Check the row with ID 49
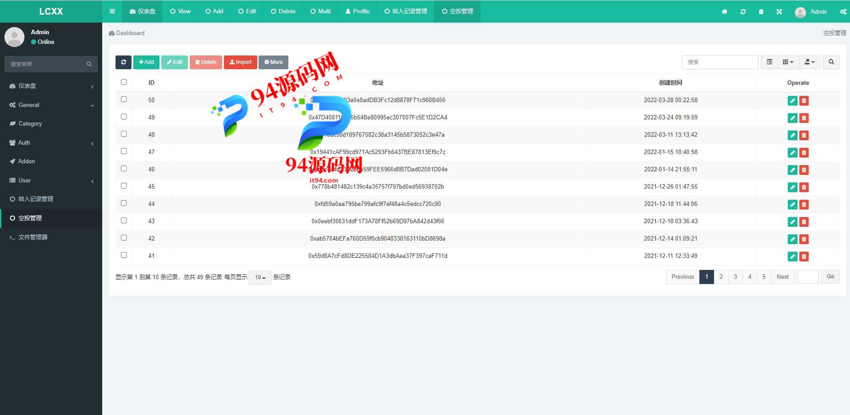Viewport: 850px width, 415px height. (124, 117)
